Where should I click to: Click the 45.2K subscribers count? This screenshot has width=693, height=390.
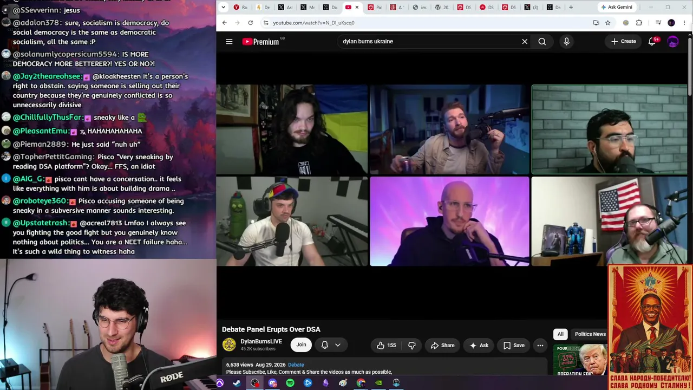[258, 349]
